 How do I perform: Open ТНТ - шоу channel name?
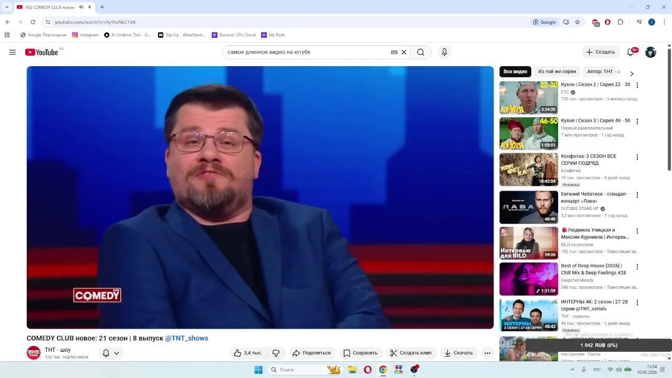pos(58,350)
